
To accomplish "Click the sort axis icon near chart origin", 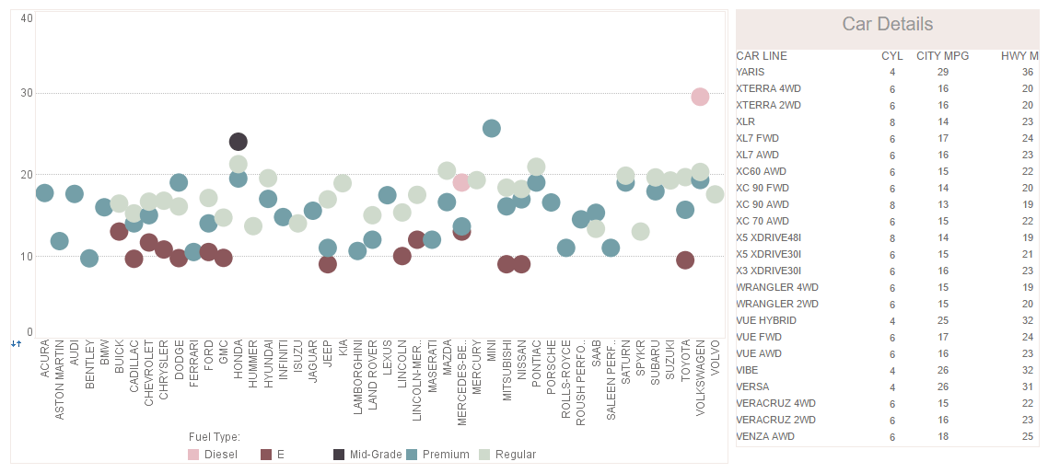I will pos(17,343).
